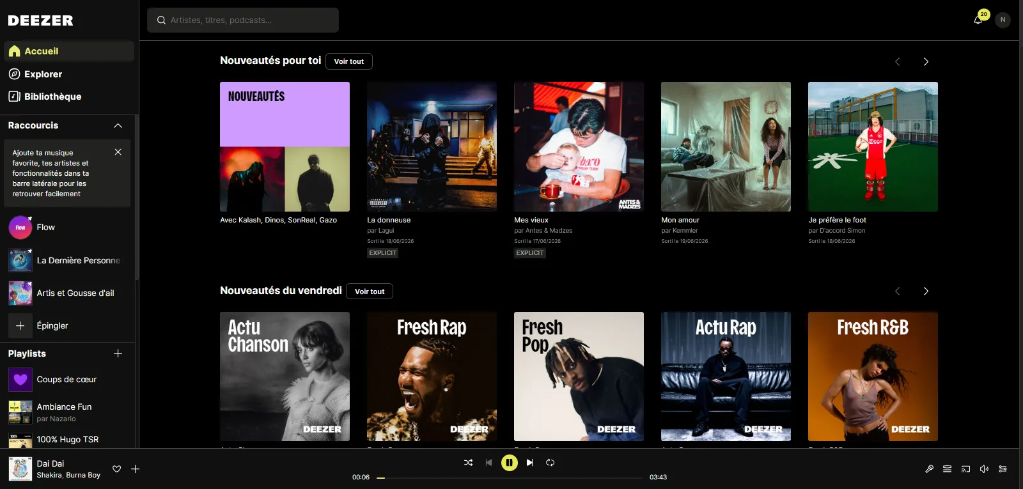Screen dimensions: 1023x489
Task: Click artist Antes & Madzes
Action: click(549, 231)
